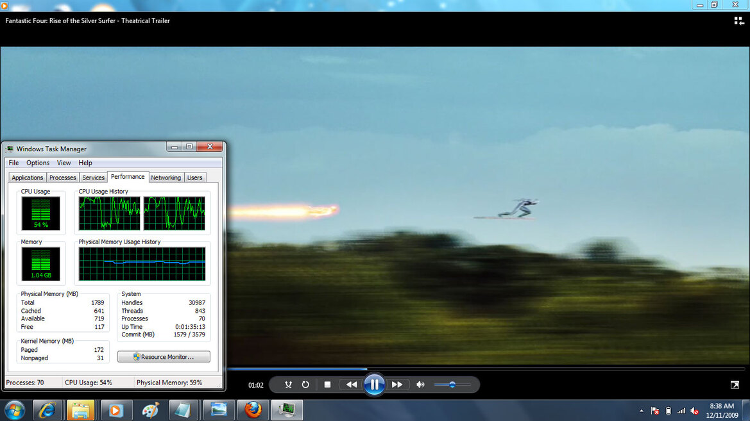Click the media player seek bar
This screenshot has width=750, height=421.
(x=486, y=369)
